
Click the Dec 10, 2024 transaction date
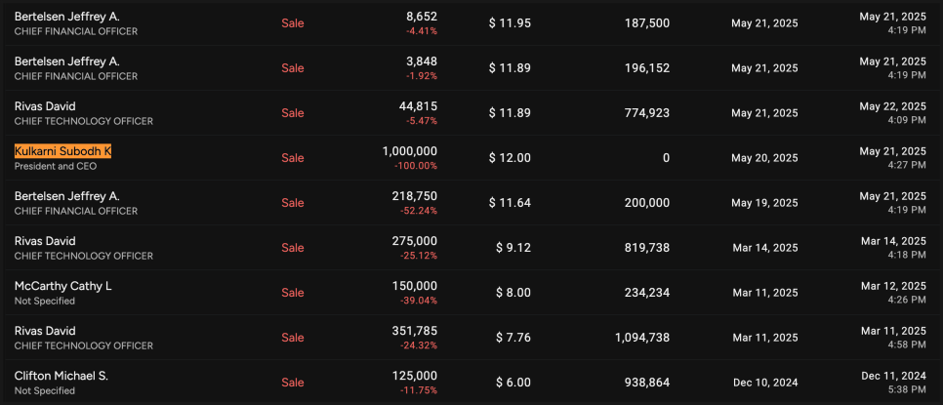coord(764,383)
